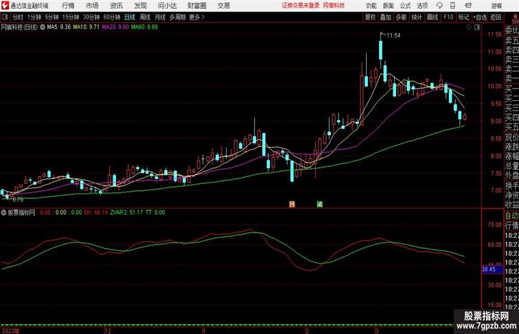Click the orange event marker below chart
519x334 pixels.
point(292,204)
